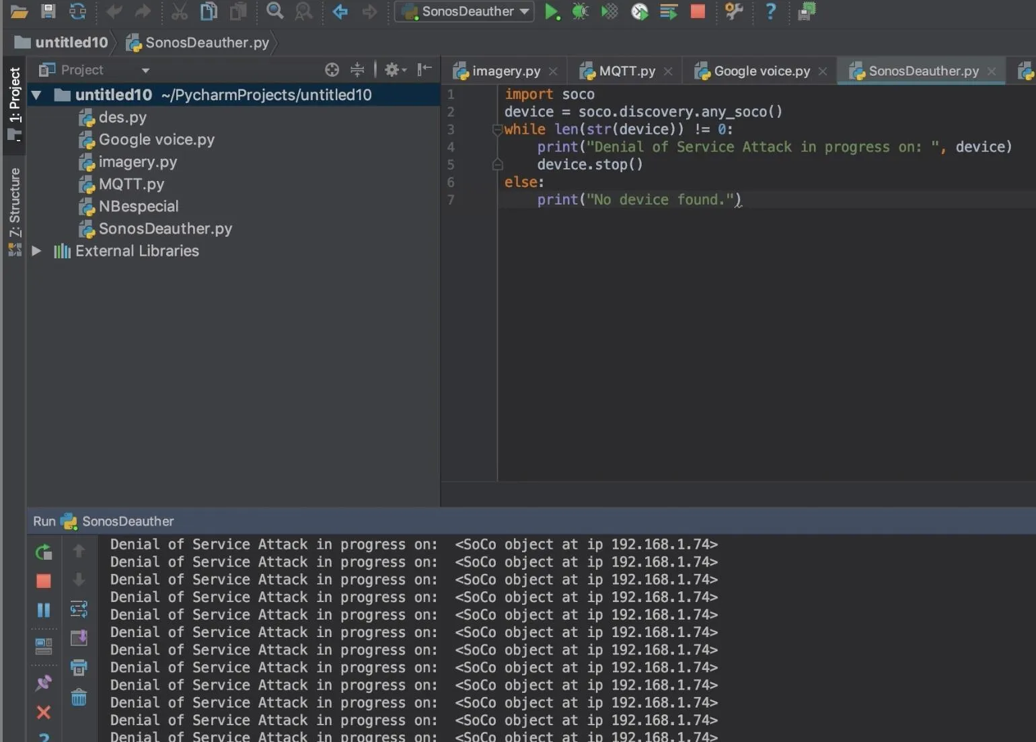
Task: Hide the Project panel with the hide icon
Action: click(424, 70)
